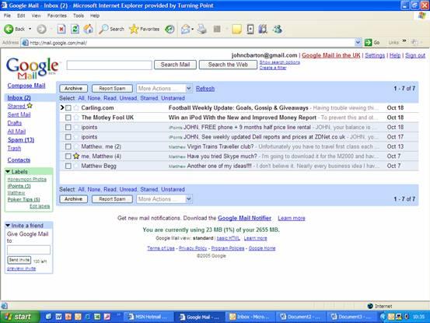Open the Back button history dropdown arrow

(30, 29)
